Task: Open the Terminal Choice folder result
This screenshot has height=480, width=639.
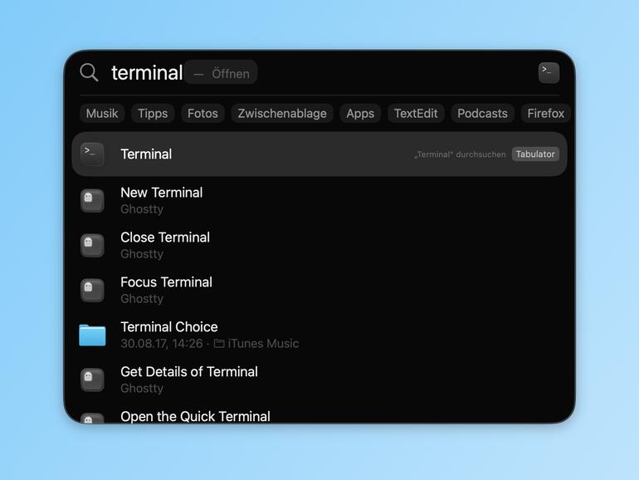Action: click(x=319, y=335)
